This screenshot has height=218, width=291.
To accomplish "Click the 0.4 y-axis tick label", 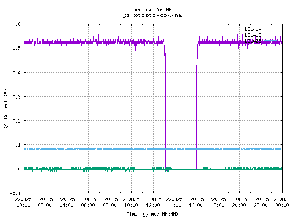I will pos(16,73).
